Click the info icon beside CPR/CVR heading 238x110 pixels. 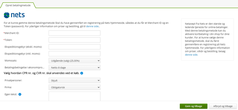[82, 73]
